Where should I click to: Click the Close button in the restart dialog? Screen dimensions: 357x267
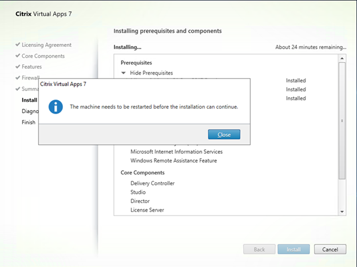(x=224, y=134)
